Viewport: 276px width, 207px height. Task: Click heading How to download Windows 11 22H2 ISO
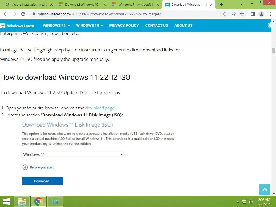point(65,77)
